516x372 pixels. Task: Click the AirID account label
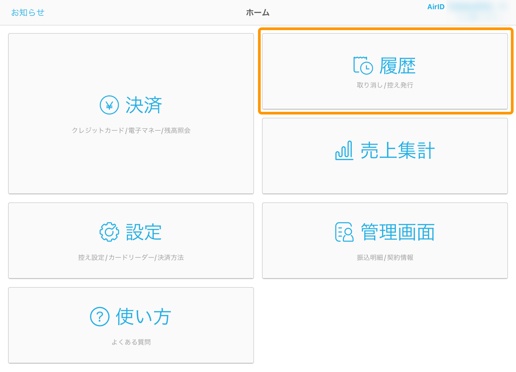coord(436,7)
